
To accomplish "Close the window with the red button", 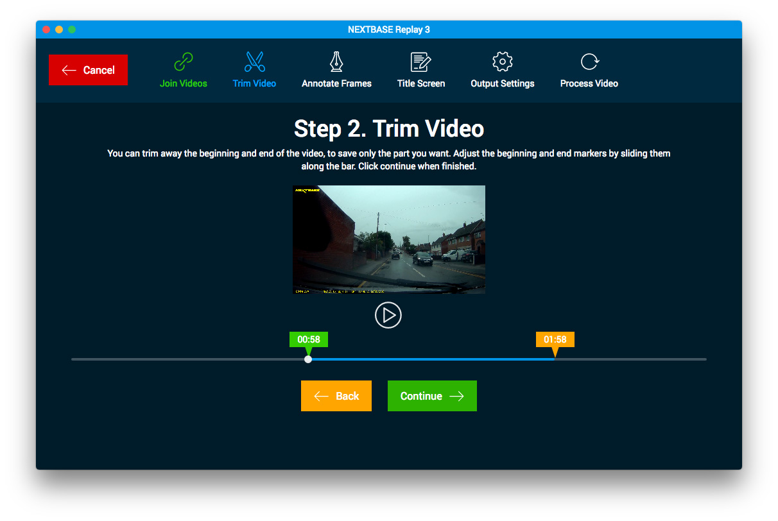I will [x=46, y=30].
